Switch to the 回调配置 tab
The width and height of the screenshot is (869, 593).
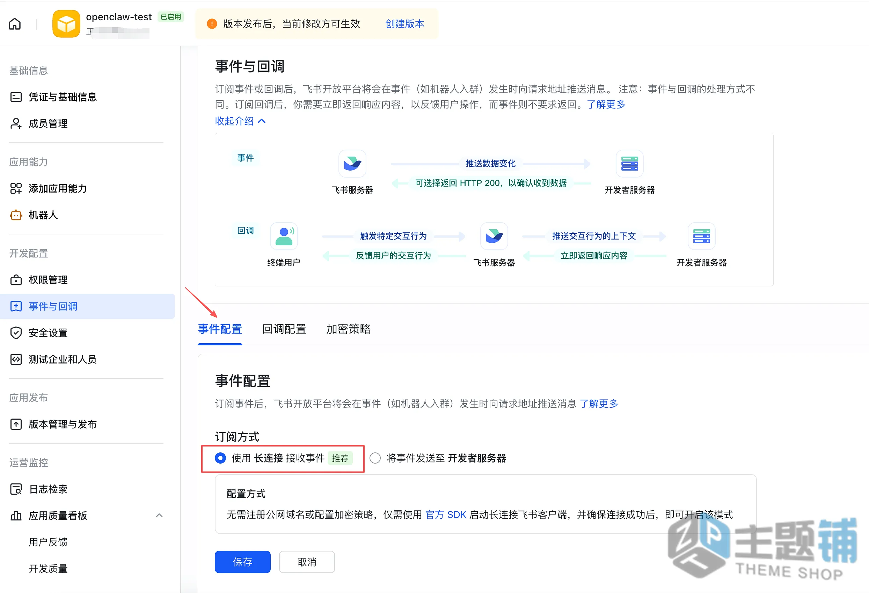(284, 329)
